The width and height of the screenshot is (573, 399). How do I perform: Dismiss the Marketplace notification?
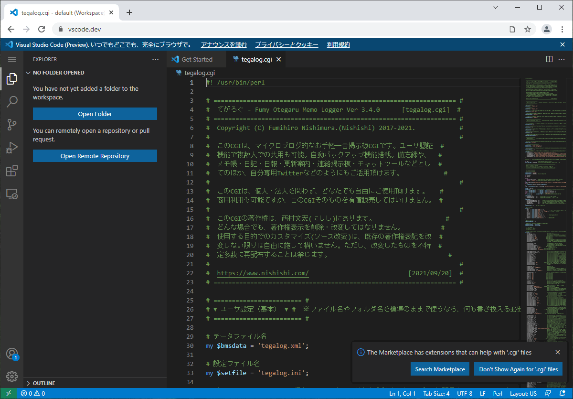tap(558, 352)
